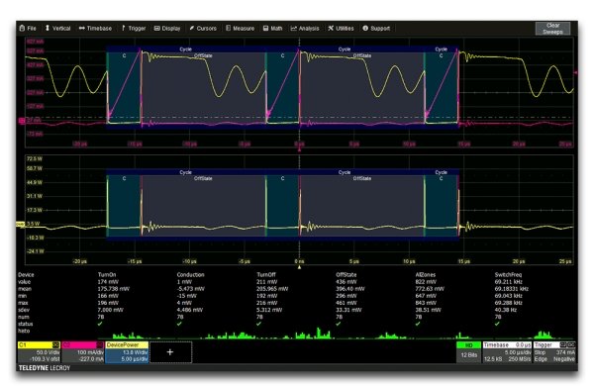
Task: Click the Conduction status green checkmark
Action: pos(179,324)
